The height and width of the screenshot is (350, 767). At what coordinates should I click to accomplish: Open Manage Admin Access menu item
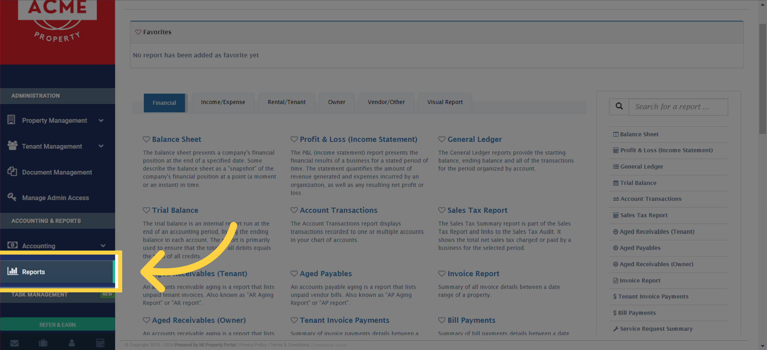pos(58,198)
